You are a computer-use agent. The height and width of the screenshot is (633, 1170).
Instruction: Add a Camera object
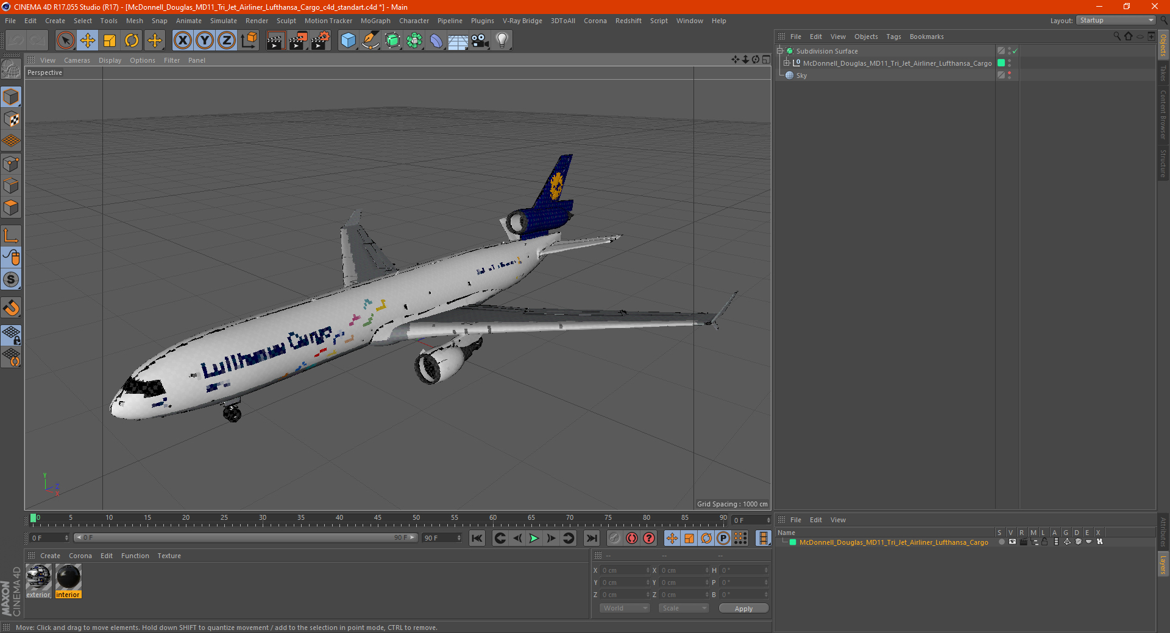pyautogui.click(x=480, y=41)
